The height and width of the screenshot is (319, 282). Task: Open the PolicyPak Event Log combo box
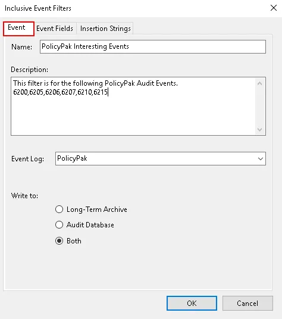point(161,158)
